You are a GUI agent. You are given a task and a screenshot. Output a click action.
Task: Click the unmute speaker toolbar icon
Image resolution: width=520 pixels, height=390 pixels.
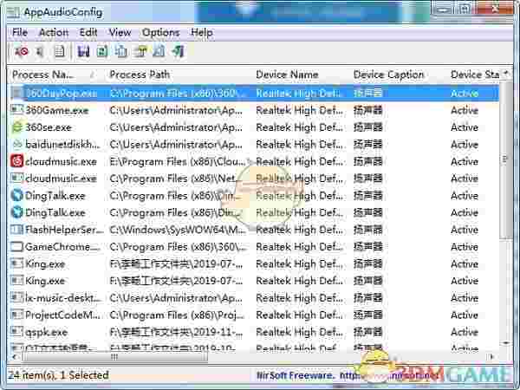[40, 51]
